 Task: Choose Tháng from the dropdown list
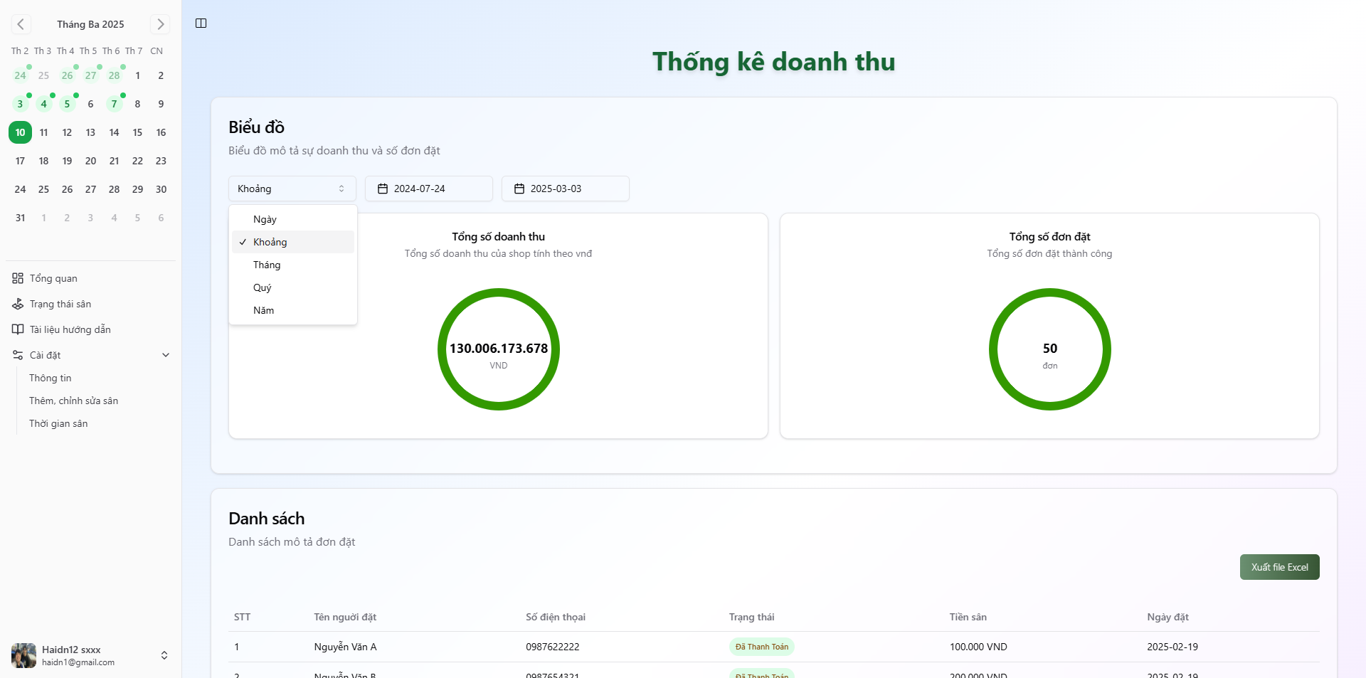coord(267,265)
